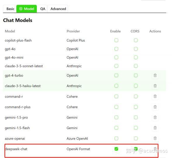The image size is (172, 158).
Task: Toggle CORS for gpt-4o
Action: tap(136, 49)
